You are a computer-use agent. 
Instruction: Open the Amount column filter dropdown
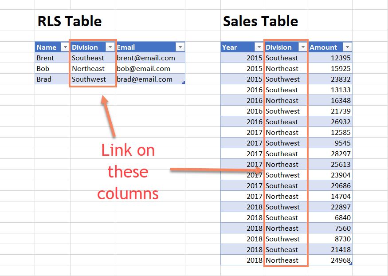click(347, 47)
